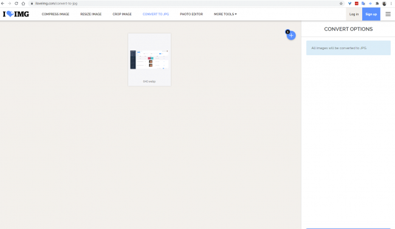Add more images with plus button
The width and height of the screenshot is (395, 229).
[291, 35]
